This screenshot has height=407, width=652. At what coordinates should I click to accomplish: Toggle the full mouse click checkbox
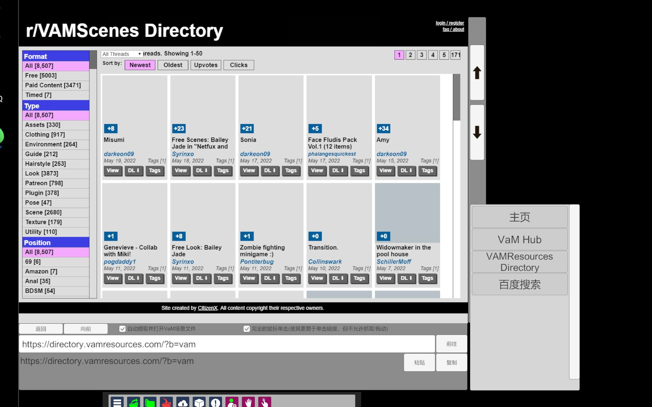(x=247, y=329)
